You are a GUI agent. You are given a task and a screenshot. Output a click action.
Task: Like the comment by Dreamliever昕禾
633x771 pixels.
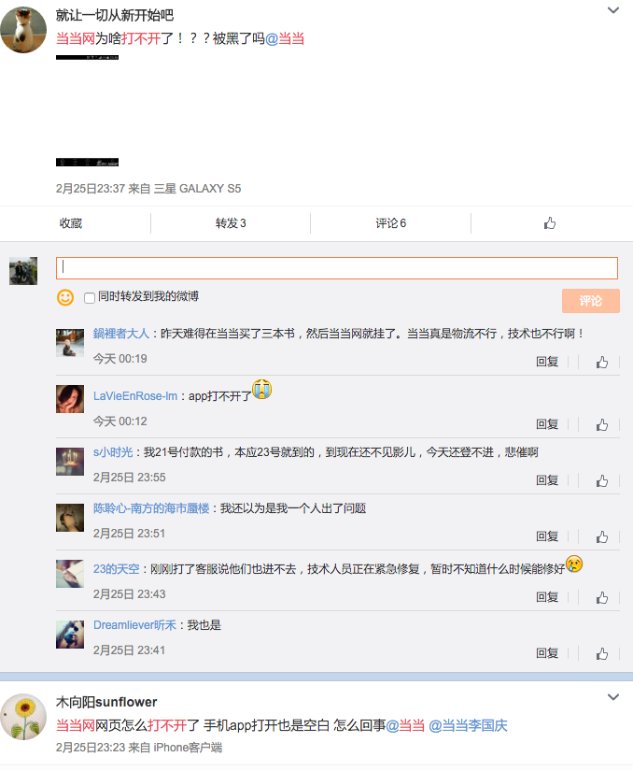(602, 653)
